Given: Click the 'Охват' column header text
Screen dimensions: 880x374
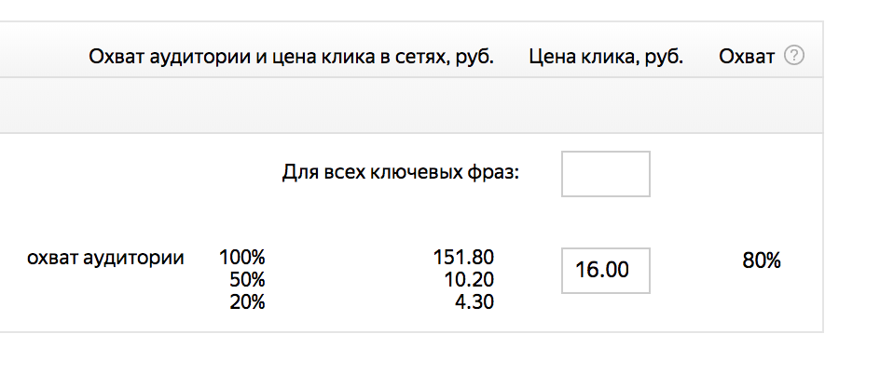Looking at the screenshot, I should click(x=747, y=57).
